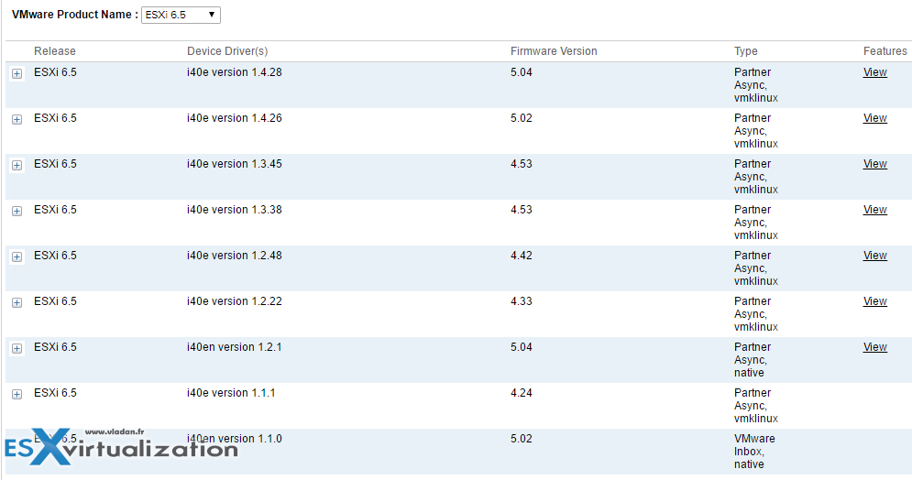
Task: View features of native i40en 1.2.1 driver
Action: [x=874, y=347]
